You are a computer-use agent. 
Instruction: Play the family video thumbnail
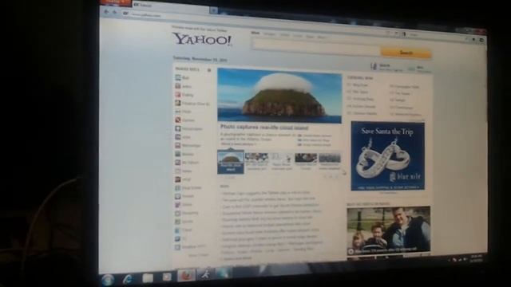pyautogui.click(x=389, y=230)
